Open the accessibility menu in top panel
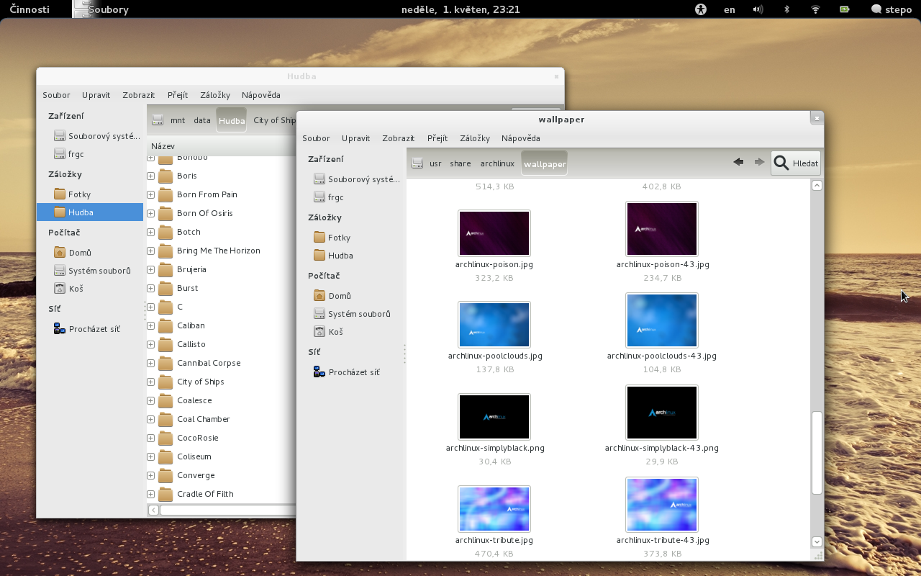This screenshot has height=576, width=921. point(701,9)
